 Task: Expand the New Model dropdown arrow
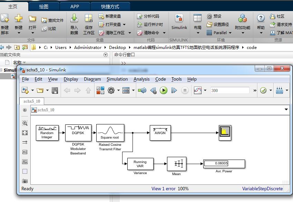pyautogui.click(x=32, y=91)
